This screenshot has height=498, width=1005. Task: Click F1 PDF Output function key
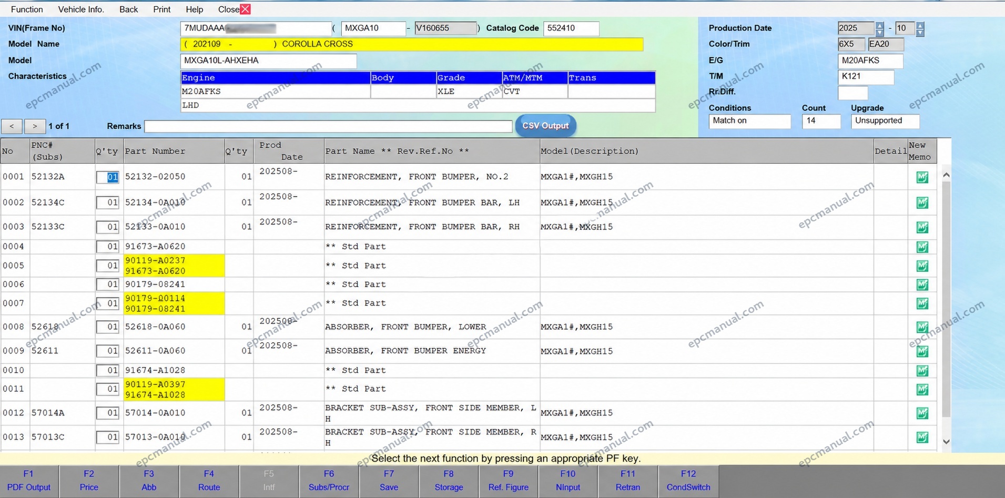pyautogui.click(x=29, y=481)
